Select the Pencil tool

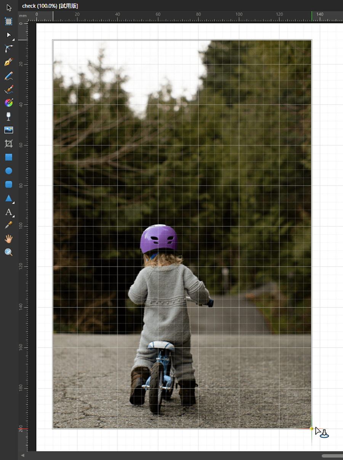9,76
